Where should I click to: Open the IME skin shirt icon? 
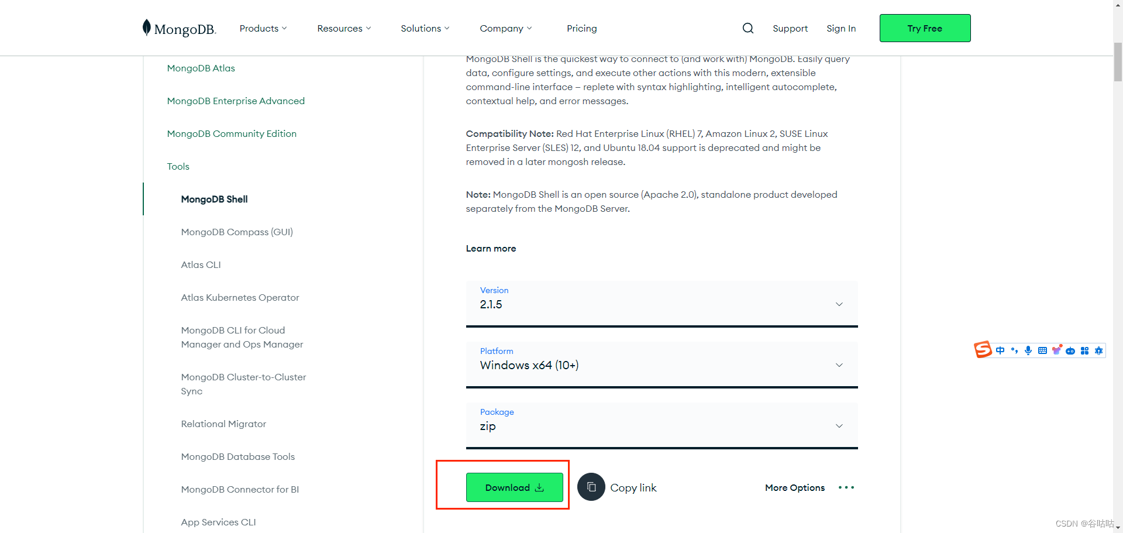click(1056, 350)
